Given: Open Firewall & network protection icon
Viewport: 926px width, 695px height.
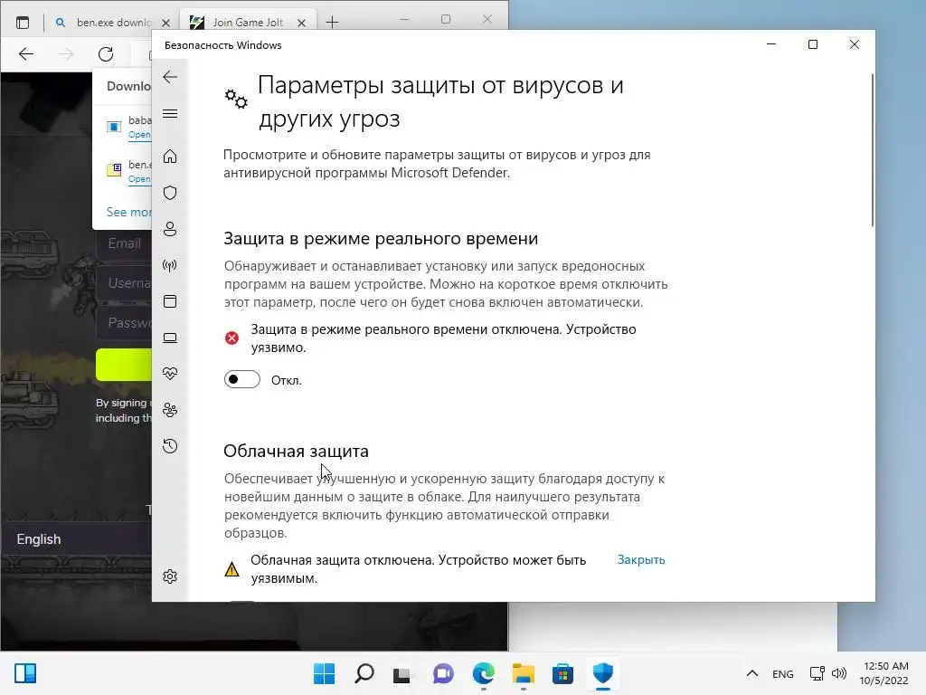Looking at the screenshot, I should tap(170, 265).
